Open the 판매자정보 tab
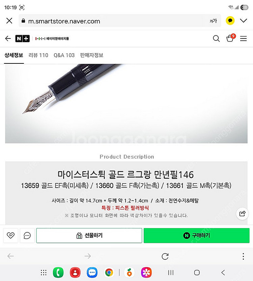This screenshot has width=253, height=281. click(x=91, y=55)
